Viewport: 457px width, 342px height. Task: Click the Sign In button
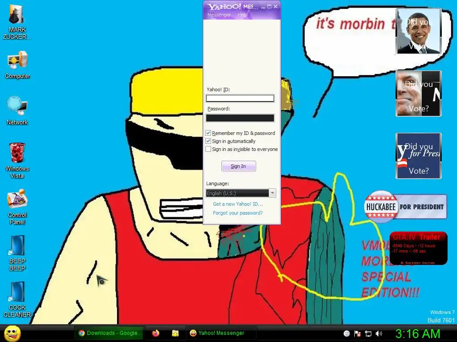(238, 166)
